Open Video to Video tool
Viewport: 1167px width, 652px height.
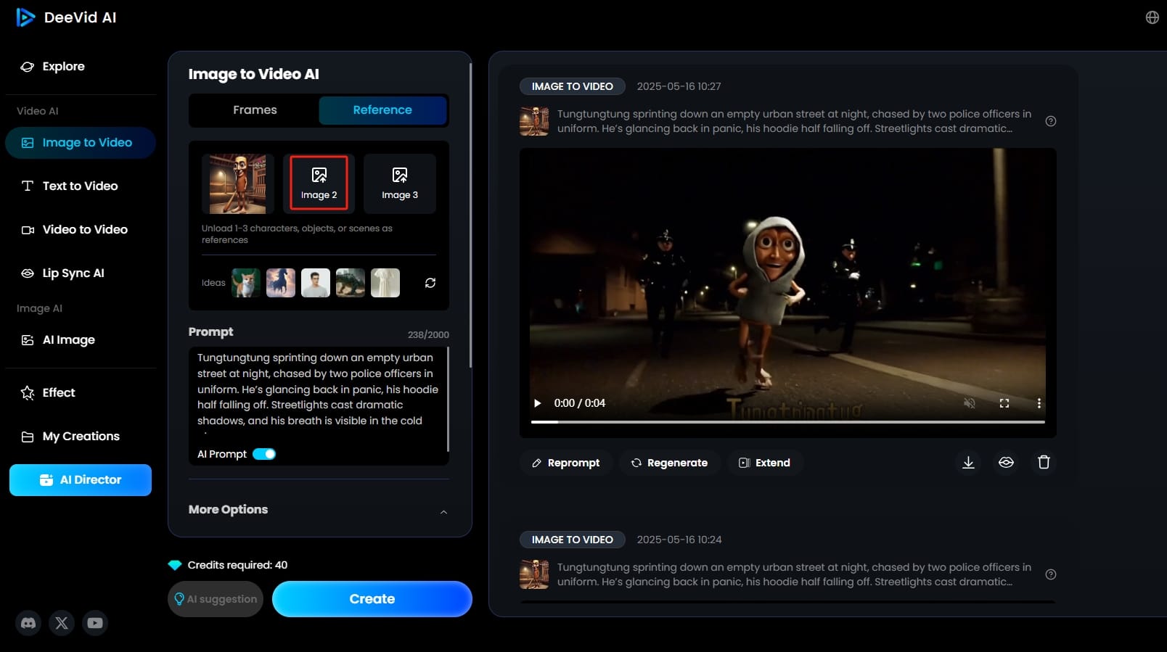pyautogui.click(x=75, y=229)
